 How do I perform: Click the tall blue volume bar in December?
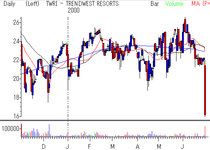coord(49,131)
